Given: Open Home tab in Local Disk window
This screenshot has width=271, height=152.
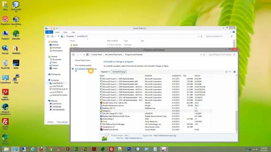Looking at the screenshot, I should (x=57, y=32).
